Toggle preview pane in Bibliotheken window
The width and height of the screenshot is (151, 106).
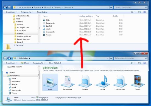(x=139, y=63)
